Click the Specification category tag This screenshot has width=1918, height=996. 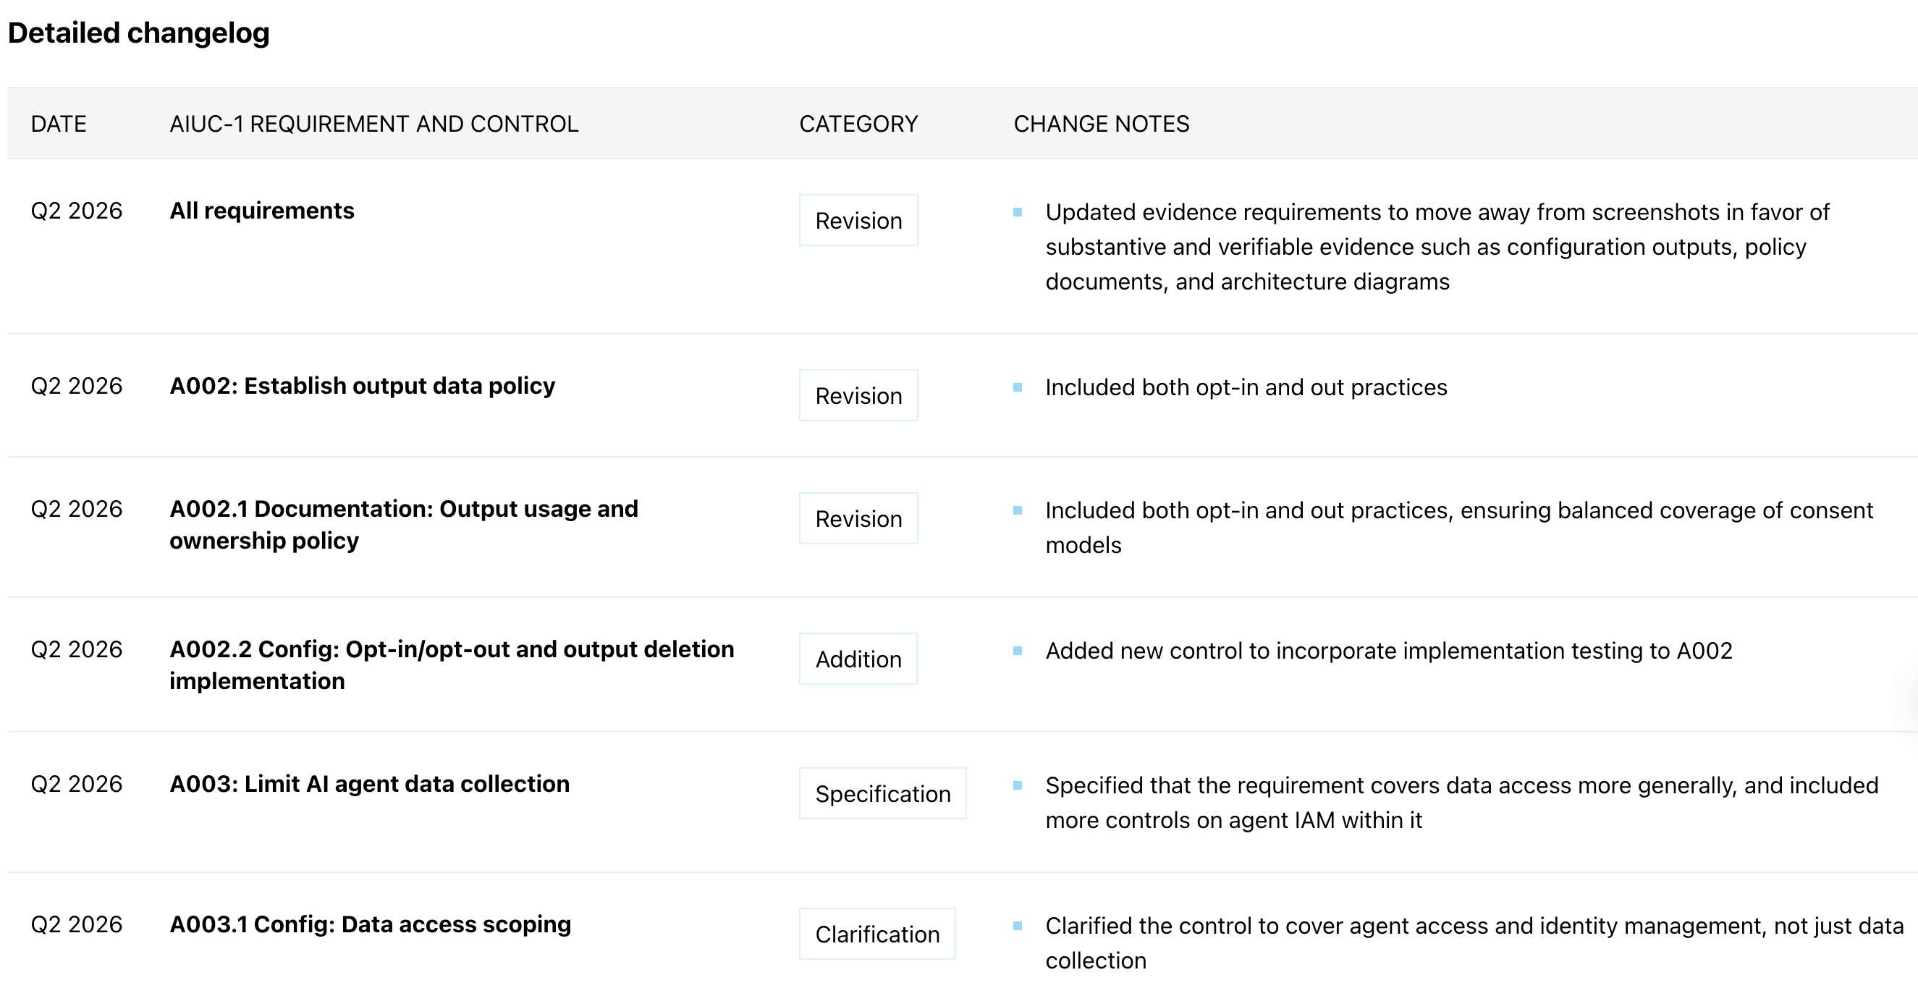(882, 793)
